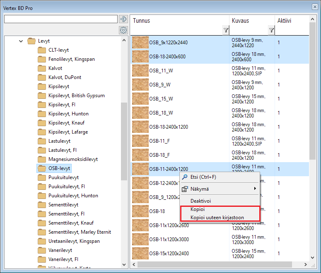Click the magnifier icon beside Etsi
Viewport: 321px width, 273px height.
coord(185,177)
